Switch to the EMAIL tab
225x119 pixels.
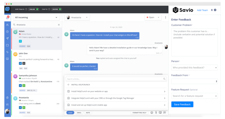(x=79, y=113)
